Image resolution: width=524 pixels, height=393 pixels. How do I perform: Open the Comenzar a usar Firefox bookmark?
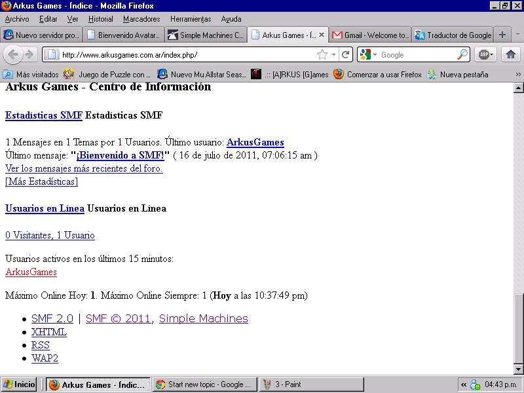pos(378,74)
